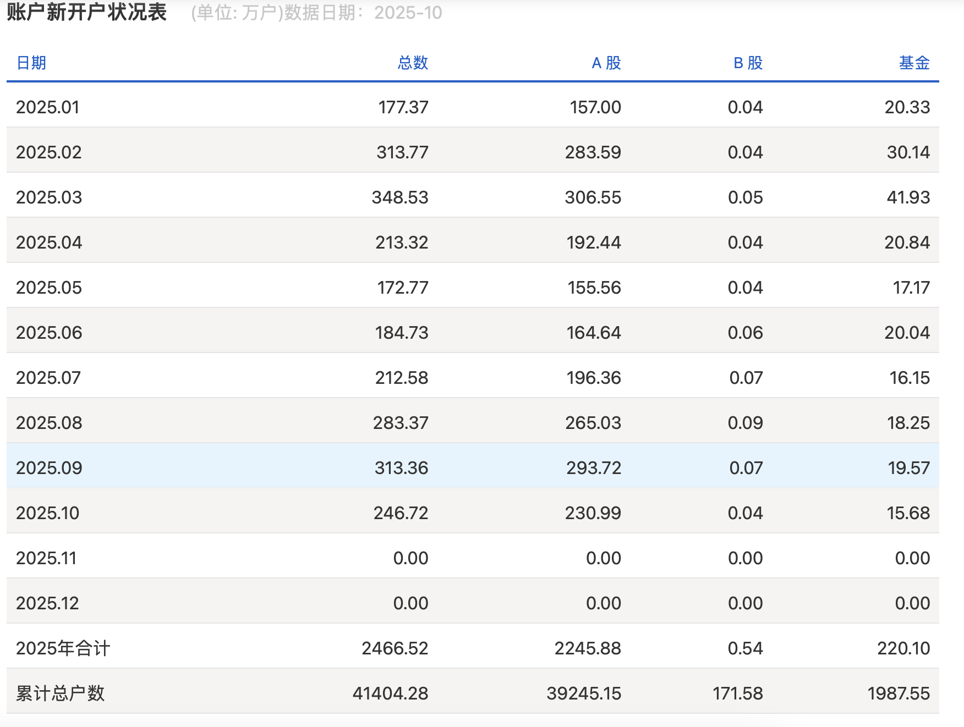Image resolution: width=964 pixels, height=727 pixels.
Task: Click the A股 value 293.72 in September
Action: (x=594, y=467)
